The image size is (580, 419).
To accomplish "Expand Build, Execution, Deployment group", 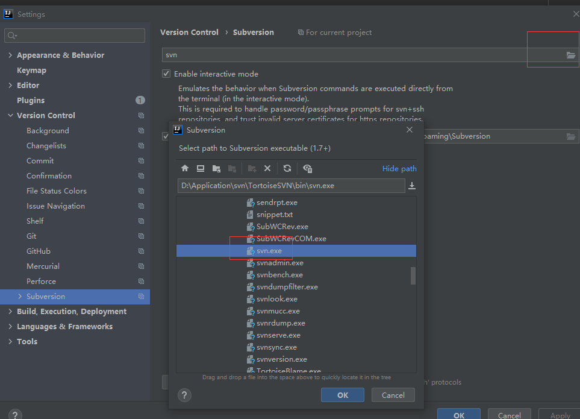I will (x=10, y=311).
